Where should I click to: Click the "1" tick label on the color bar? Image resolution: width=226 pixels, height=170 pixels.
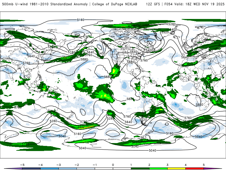pos(131,165)
